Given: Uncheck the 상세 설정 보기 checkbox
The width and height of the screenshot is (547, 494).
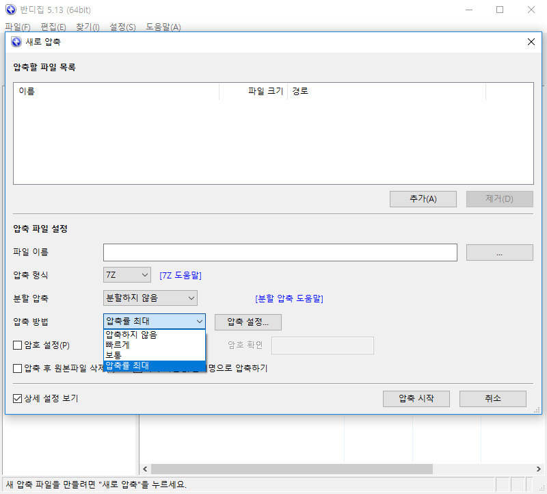Looking at the screenshot, I should point(18,398).
